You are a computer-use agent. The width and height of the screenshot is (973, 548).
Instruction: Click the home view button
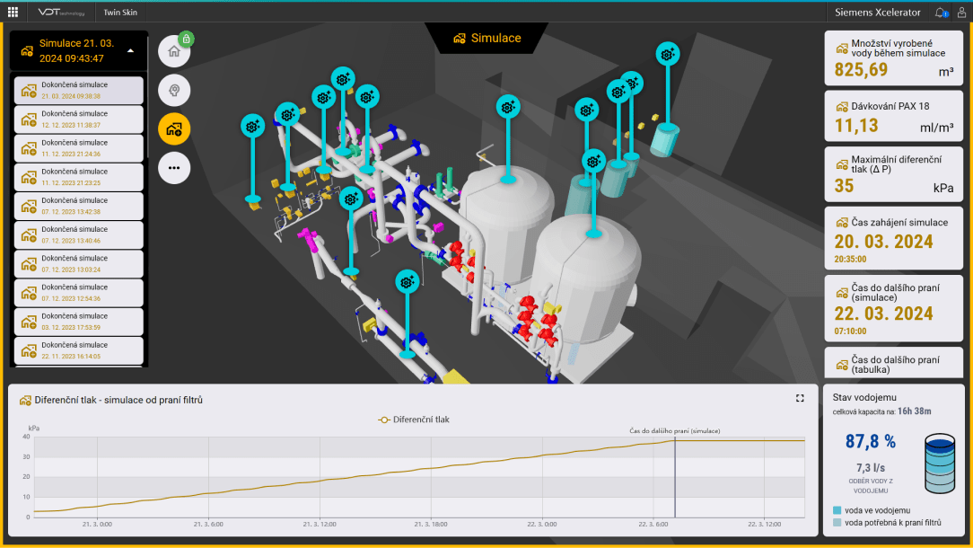[x=174, y=51]
